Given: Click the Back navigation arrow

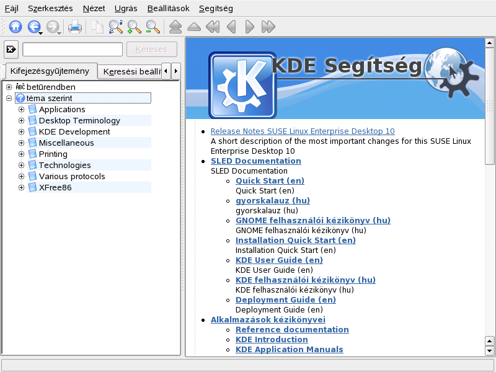Looking at the screenshot, I should [33, 27].
